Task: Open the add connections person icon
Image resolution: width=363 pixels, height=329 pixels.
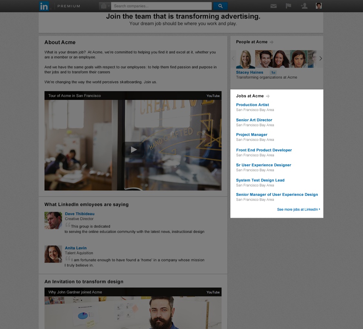Action: (304, 6)
